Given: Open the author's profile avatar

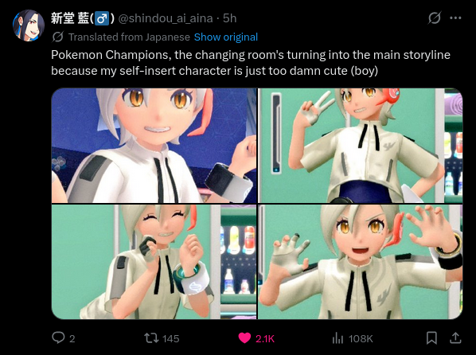Looking at the screenshot, I should [x=29, y=25].
